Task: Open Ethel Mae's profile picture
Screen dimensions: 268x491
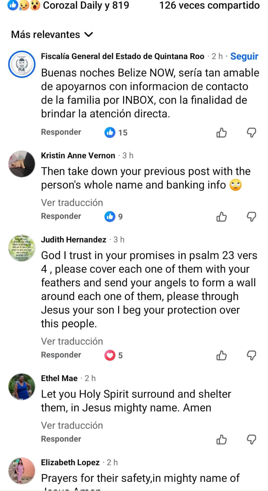Action: [22, 387]
